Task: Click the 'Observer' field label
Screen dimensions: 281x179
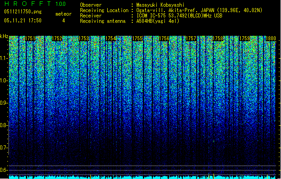Action: 91,5
